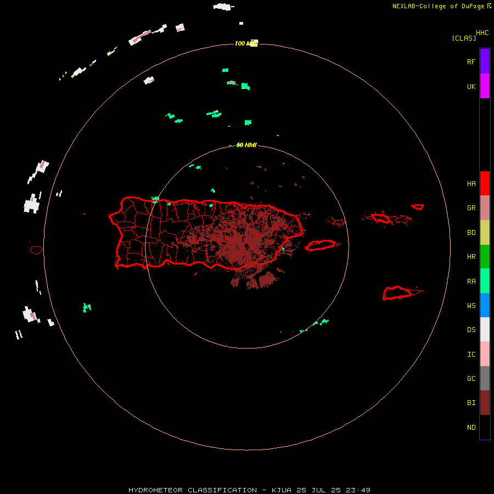The width and height of the screenshot is (494, 494).
Task: Click the GR legend label
Action: coord(471,208)
